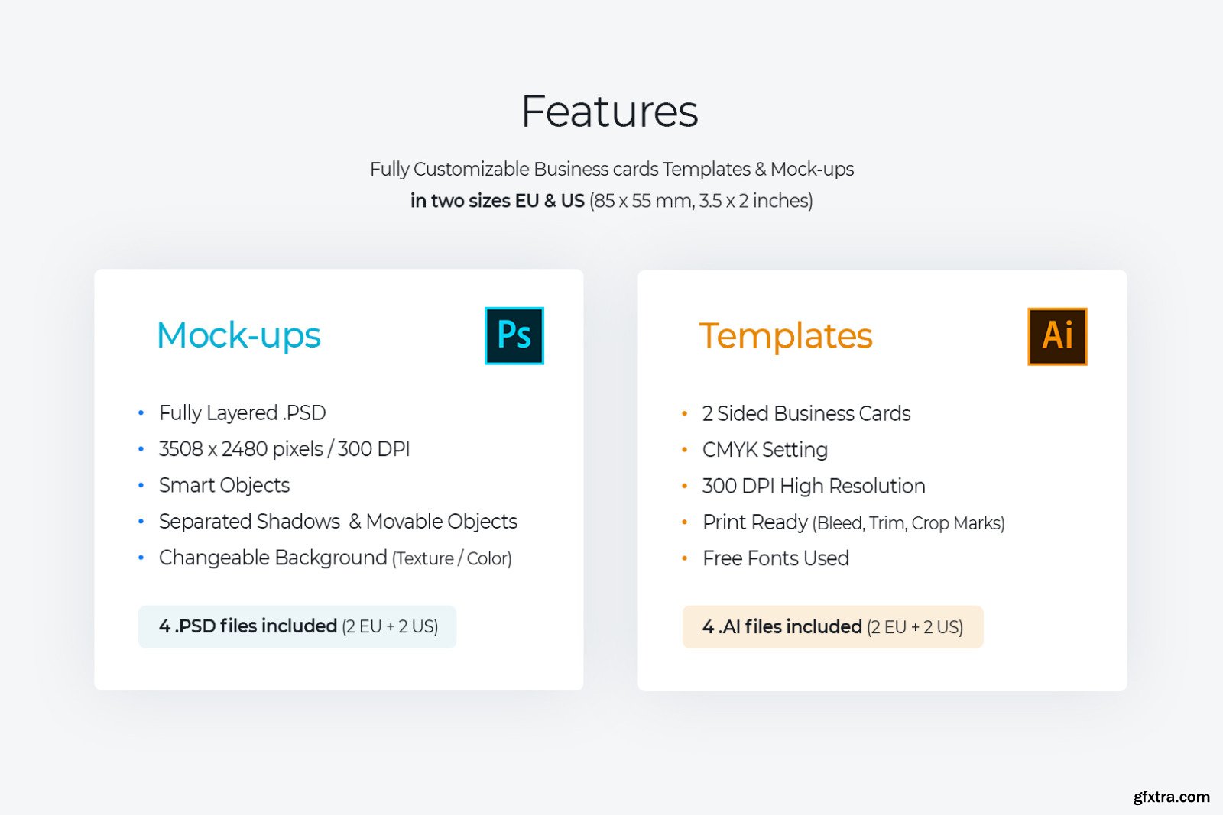The height and width of the screenshot is (815, 1223).
Task: Select the bold 'in two sizes EU & US' text
Action: (x=498, y=201)
